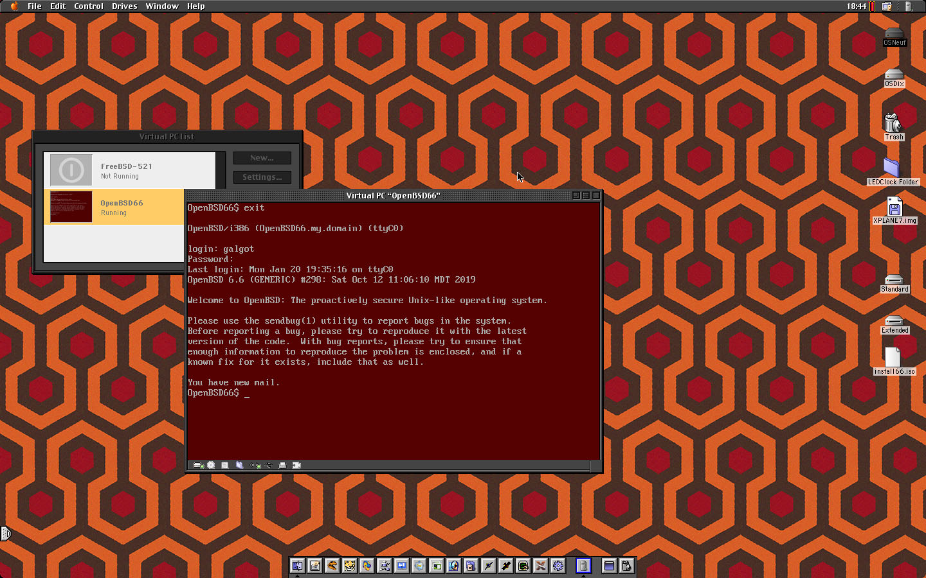Screen dimensions: 926x578
Task: Open the File menu
Action: click(34, 6)
